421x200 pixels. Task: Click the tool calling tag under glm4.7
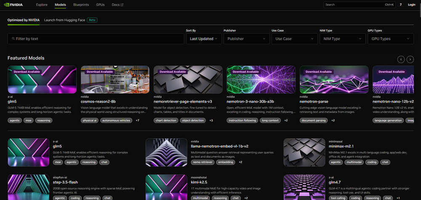pos(338,198)
